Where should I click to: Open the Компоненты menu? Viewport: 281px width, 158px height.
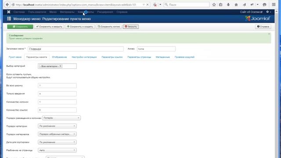86,12
